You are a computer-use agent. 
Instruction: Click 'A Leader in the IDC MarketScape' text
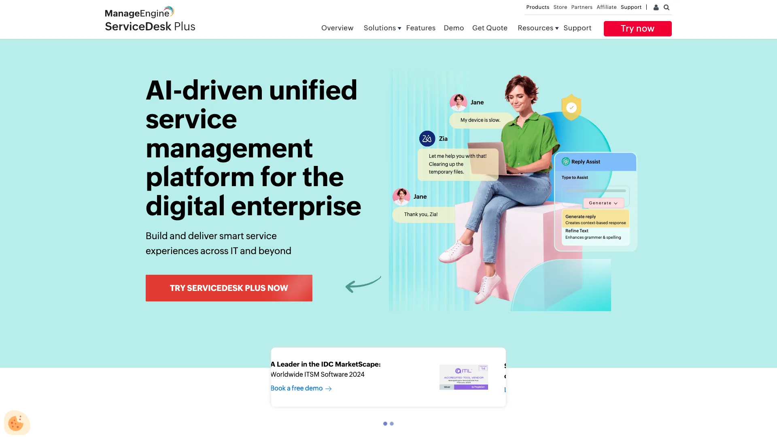[x=325, y=364]
